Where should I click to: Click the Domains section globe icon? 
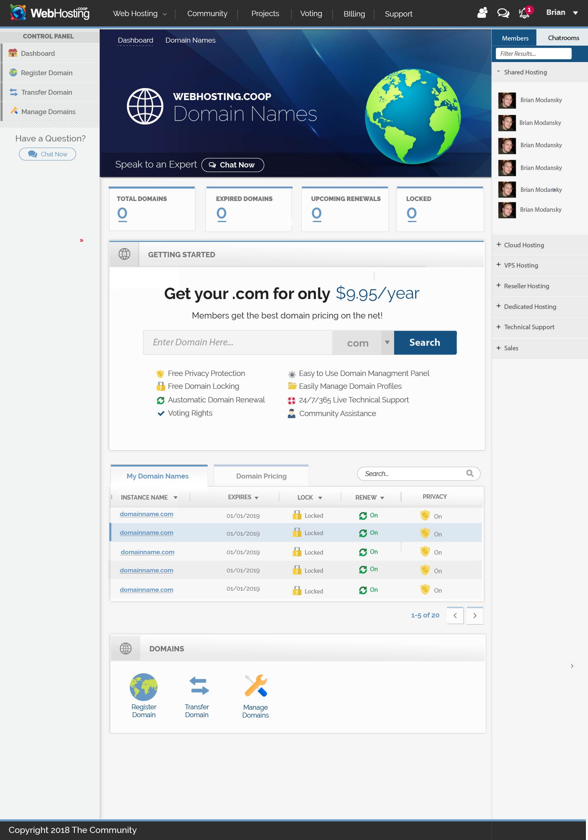click(x=126, y=648)
